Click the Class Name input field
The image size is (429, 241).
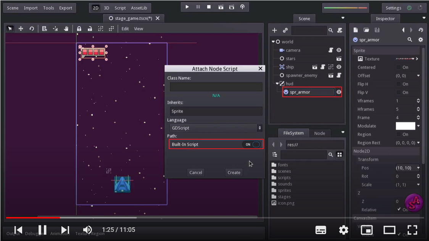[x=216, y=87]
